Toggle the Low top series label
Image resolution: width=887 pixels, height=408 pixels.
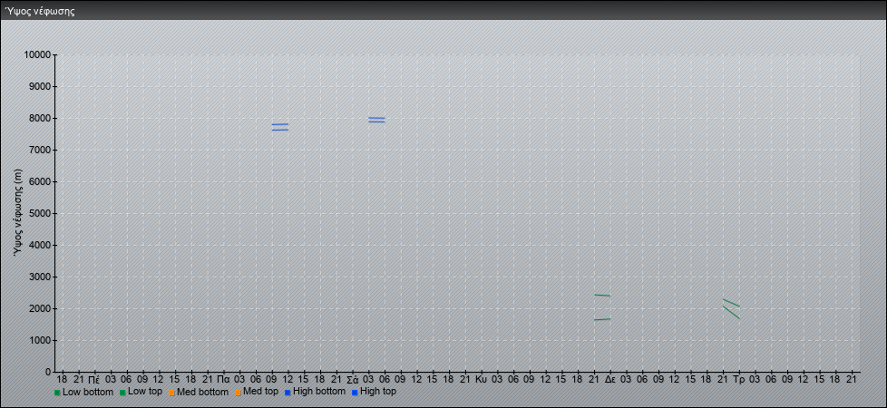point(145,392)
